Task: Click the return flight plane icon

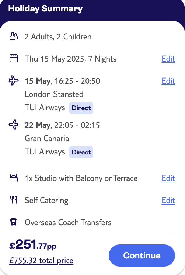Action: coord(14,125)
